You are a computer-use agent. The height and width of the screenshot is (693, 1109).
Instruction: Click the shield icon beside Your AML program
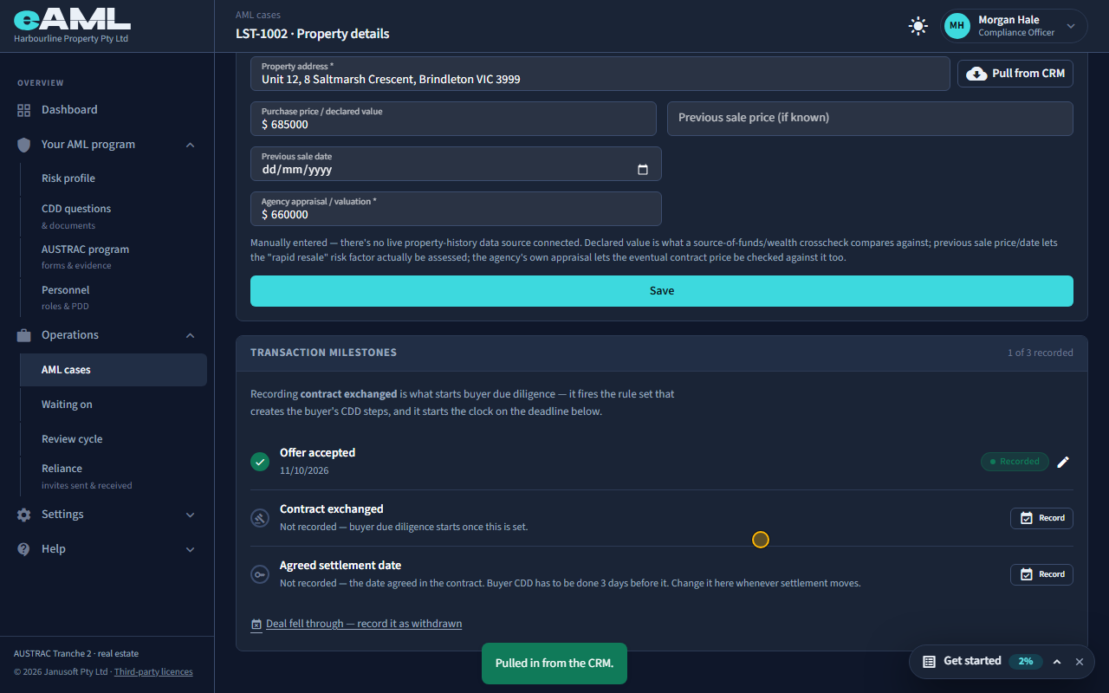pyautogui.click(x=24, y=145)
